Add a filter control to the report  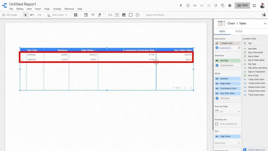[93, 15]
